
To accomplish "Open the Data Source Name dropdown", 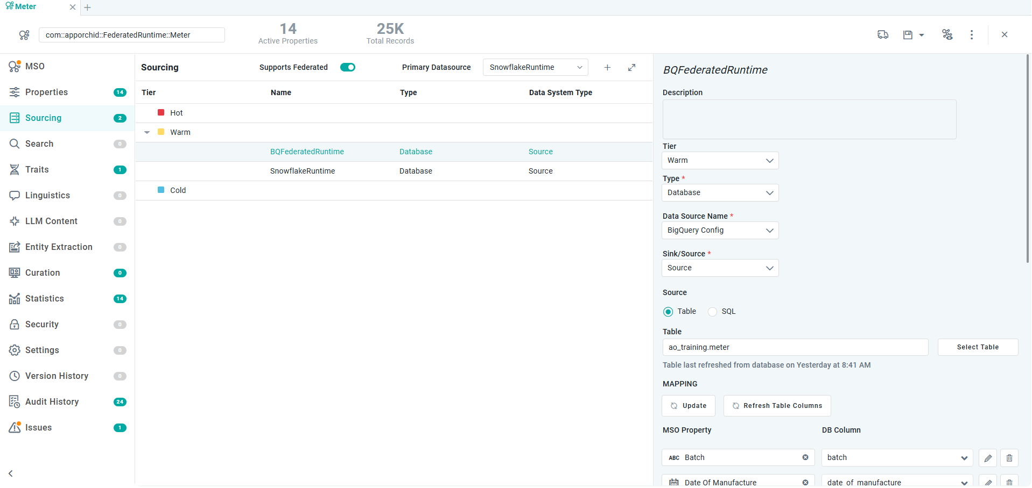I will pyautogui.click(x=720, y=231).
